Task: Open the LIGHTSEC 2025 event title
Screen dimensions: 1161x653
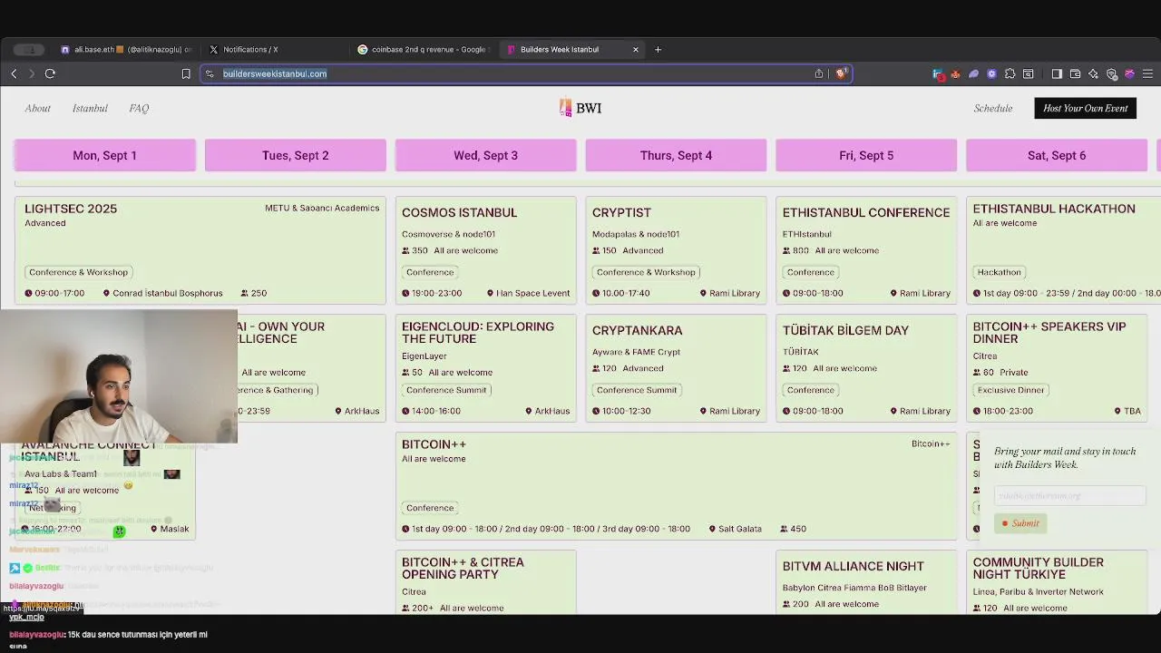Action: [71, 209]
